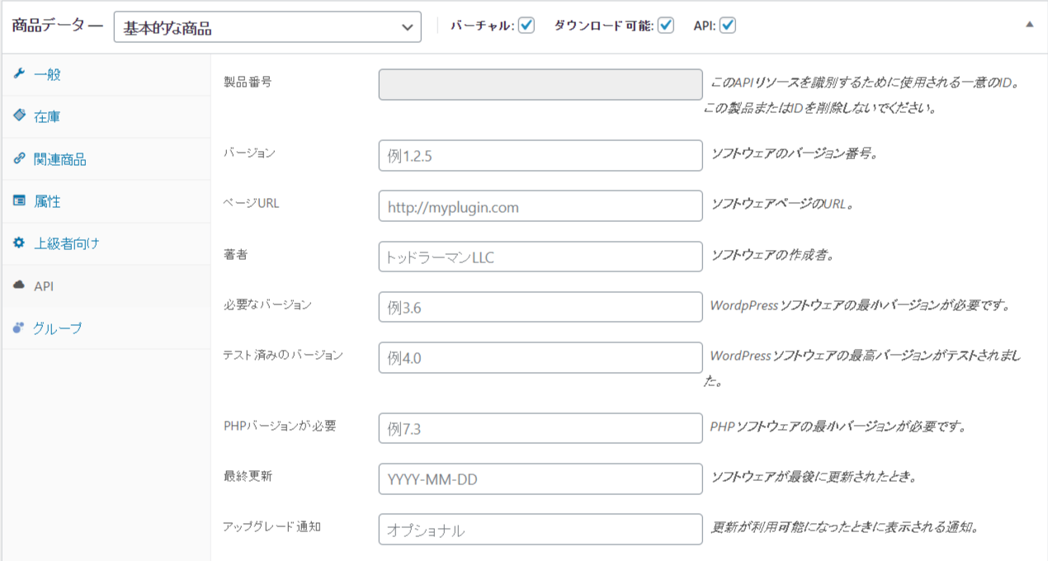This screenshot has width=1048, height=561.
Task: Collapse the 商品データ panel with the arrow
Action: tap(1029, 25)
